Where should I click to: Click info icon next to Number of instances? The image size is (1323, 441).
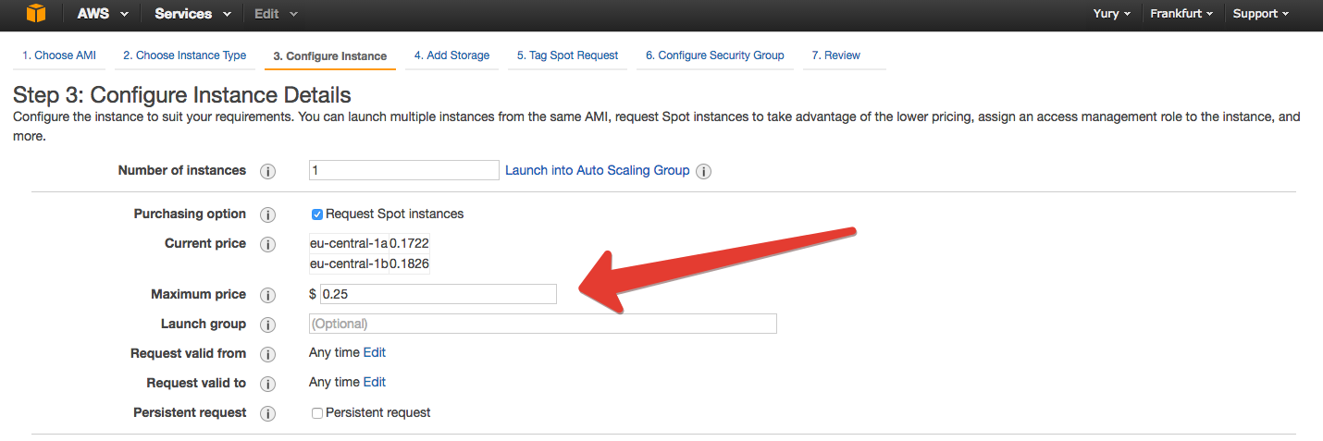[x=268, y=171]
